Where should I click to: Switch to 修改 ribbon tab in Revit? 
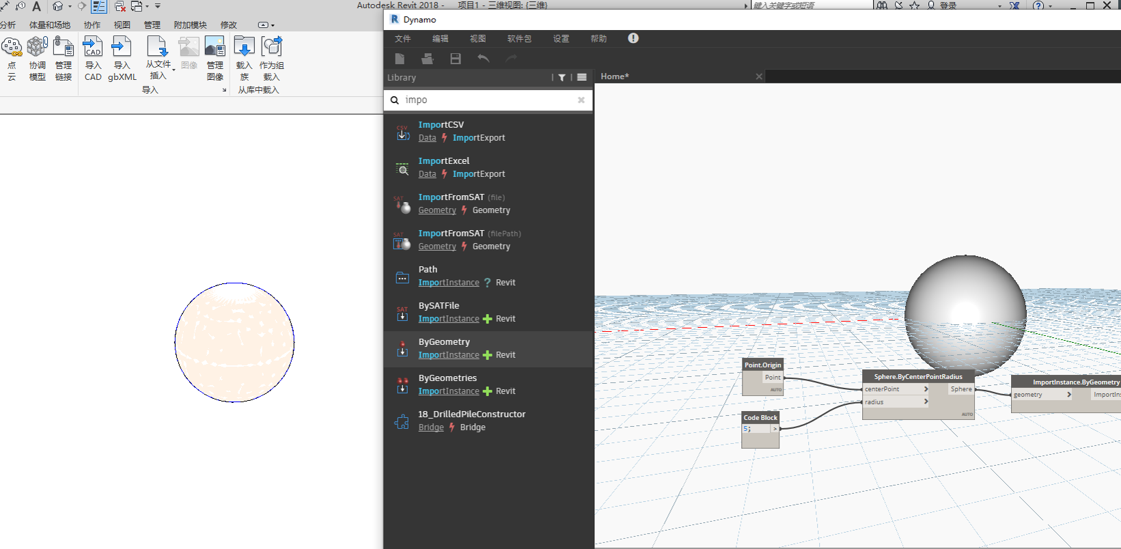click(x=229, y=25)
